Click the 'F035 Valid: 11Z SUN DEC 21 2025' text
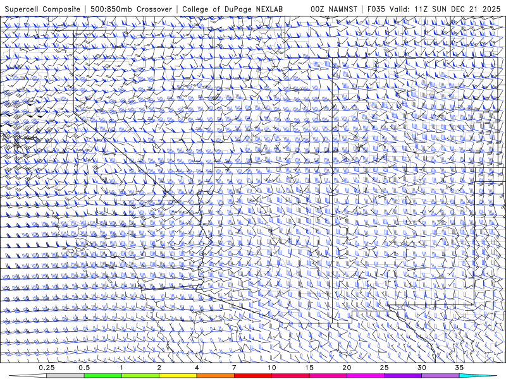This screenshot has height=379, width=506. (x=434, y=9)
